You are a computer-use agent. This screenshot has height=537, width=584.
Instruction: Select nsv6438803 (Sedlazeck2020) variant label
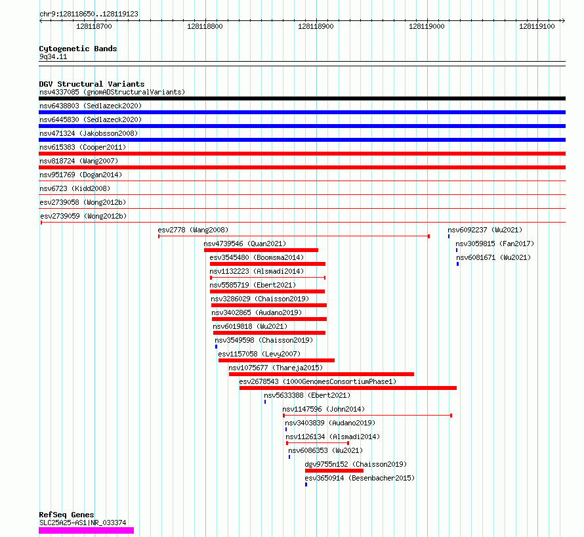[91, 106]
